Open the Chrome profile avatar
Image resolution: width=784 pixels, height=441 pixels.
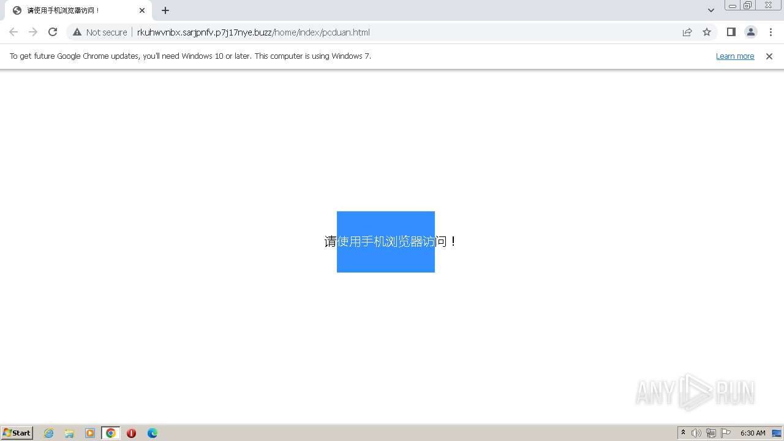(x=750, y=32)
